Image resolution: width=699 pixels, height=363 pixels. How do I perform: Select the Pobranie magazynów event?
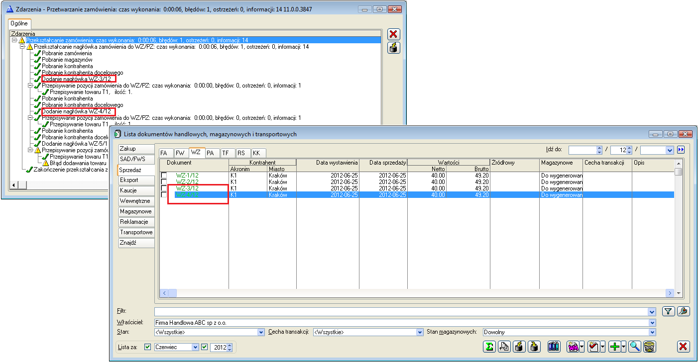pyautogui.click(x=67, y=60)
